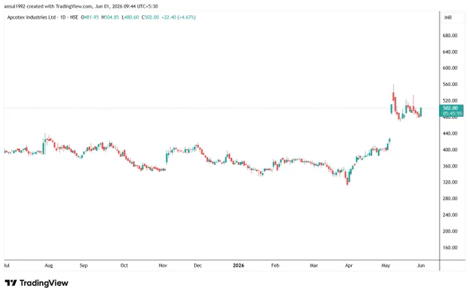
Task: Click the Oct label on time axis
Action: click(124, 265)
